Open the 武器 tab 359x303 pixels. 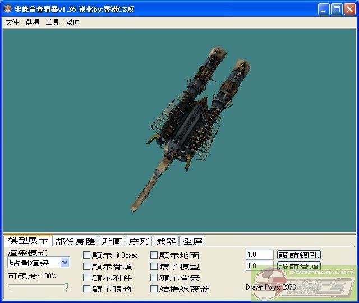165,241
